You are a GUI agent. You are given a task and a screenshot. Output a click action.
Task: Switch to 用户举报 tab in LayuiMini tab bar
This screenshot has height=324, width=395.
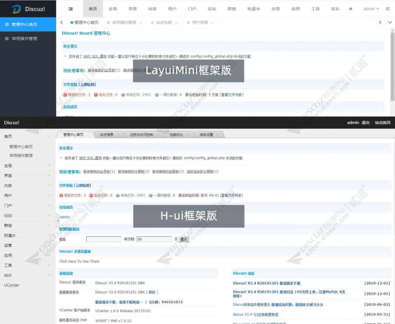coord(200,23)
